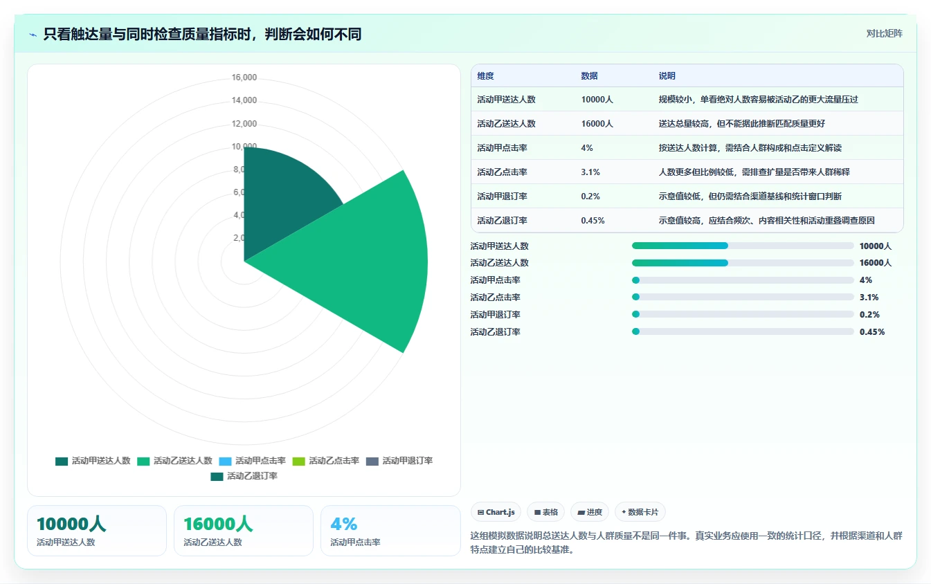
Task: Toggle the 活动甲退订率 legend swatch
Action: pos(372,461)
